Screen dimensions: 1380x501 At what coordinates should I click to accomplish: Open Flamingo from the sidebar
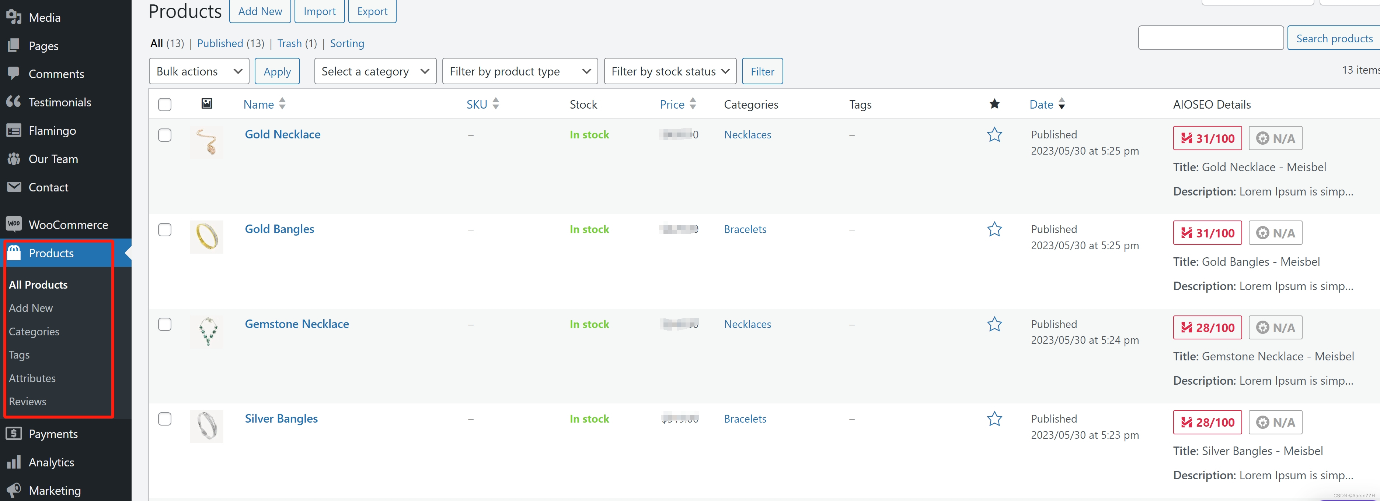[52, 131]
